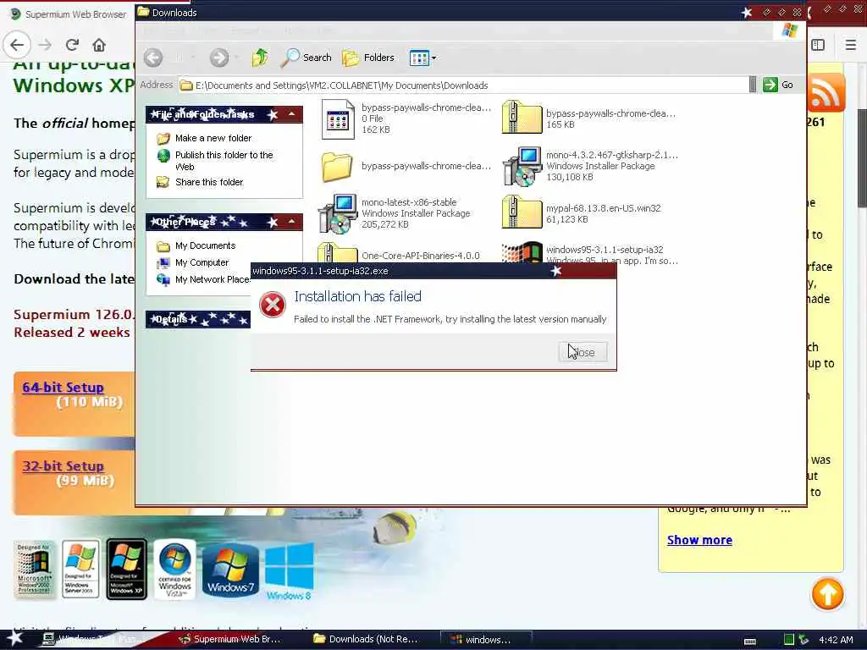
Task: Download the 64-bit Setup link
Action: [63, 388]
